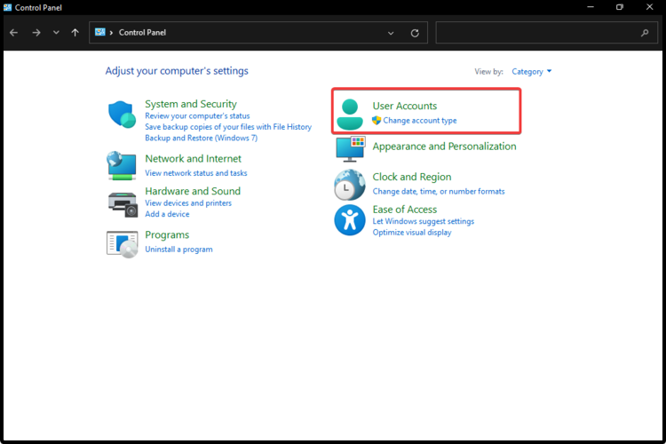Screen dimensions: 666x444
Task: Click the Clock and Region globe icon
Action: pyautogui.click(x=350, y=185)
